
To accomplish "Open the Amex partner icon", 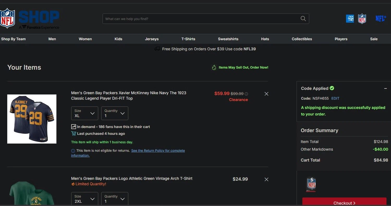I will click(x=350, y=19).
